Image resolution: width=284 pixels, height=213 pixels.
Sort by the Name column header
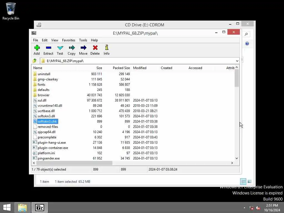54,68
